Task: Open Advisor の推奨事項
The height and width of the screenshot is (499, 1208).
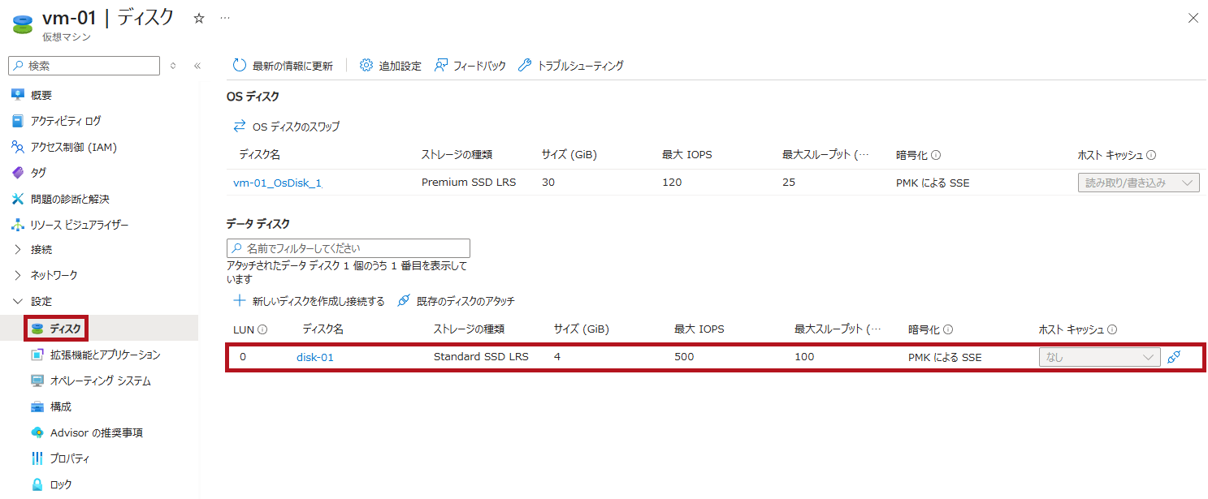Action: point(96,432)
